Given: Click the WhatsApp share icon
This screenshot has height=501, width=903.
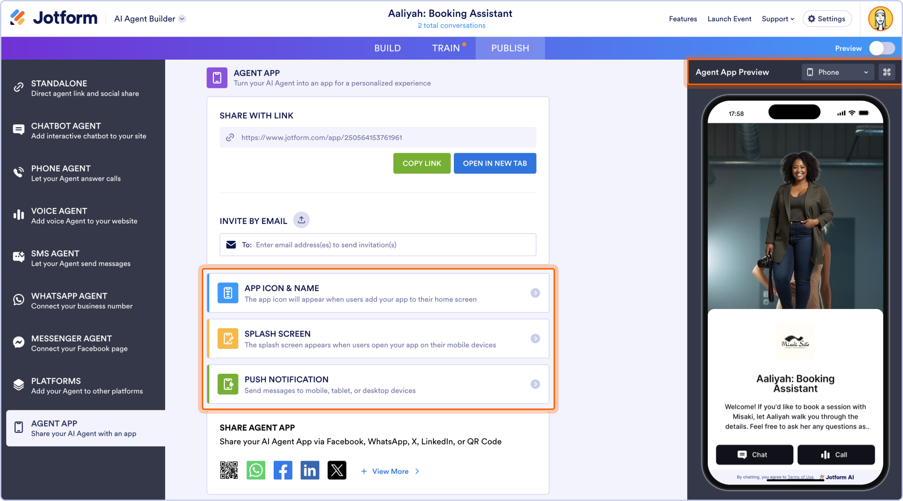Looking at the screenshot, I should tap(256, 470).
